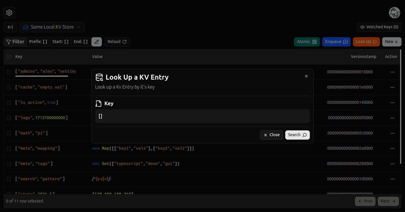Toggle the select-all header checkbox
This screenshot has height=212, width=405.
click(x=9, y=57)
